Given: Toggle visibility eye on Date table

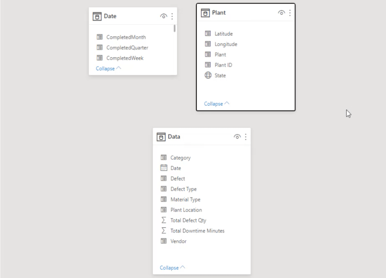Looking at the screenshot, I should (x=164, y=16).
